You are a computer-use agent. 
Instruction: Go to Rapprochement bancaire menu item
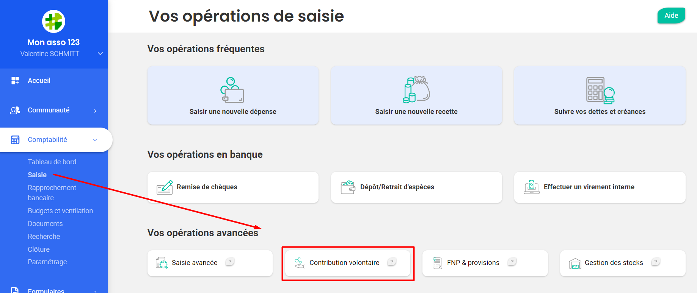(x=52, y=193)
